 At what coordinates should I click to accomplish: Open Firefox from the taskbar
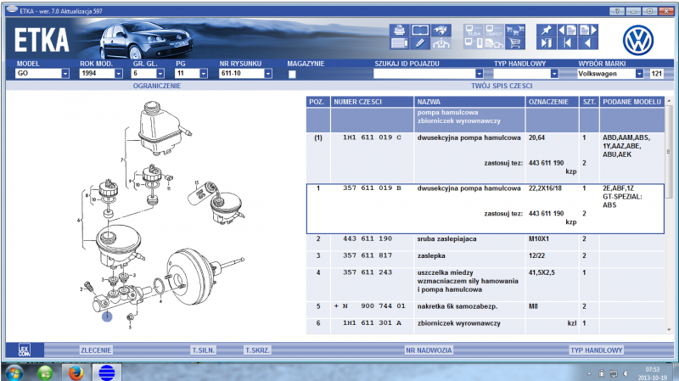coord(76,373)
